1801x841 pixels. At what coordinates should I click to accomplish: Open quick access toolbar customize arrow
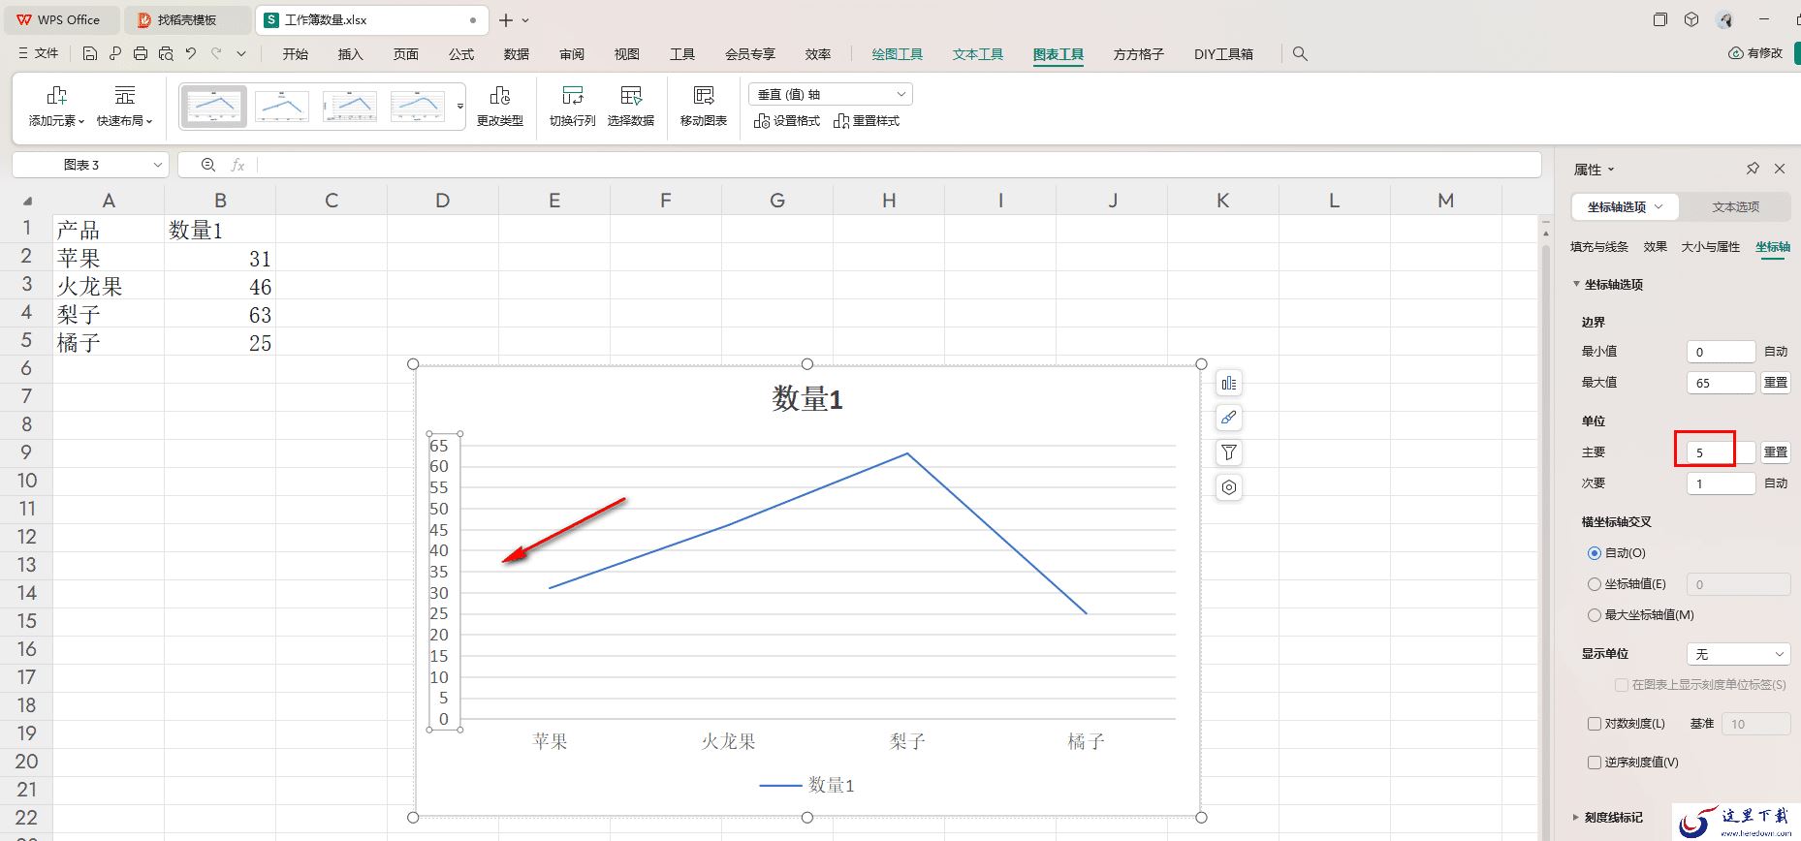(241, 54)
